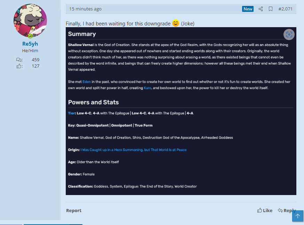Click the 'Powers and Stats' heading
Viewport: 304px width, 225px height.
point(93,102)
